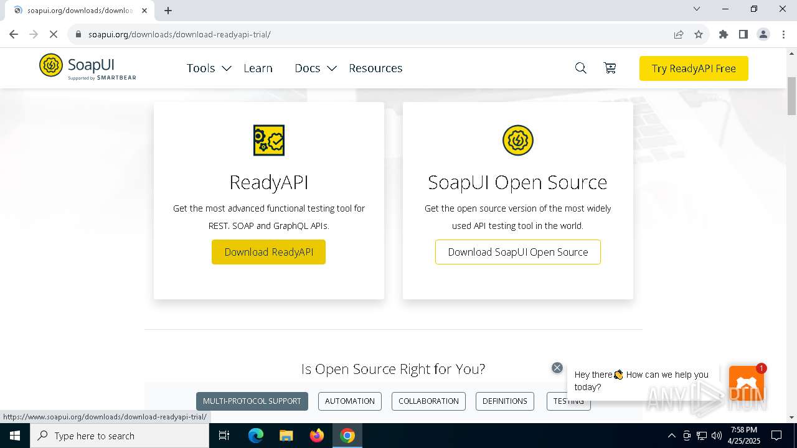Click the SoapUI Open Source round logo
Viewport: 797px width, 448px height.
point(518,140)
